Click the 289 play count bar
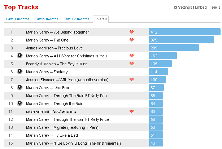 tap(174, 48)
